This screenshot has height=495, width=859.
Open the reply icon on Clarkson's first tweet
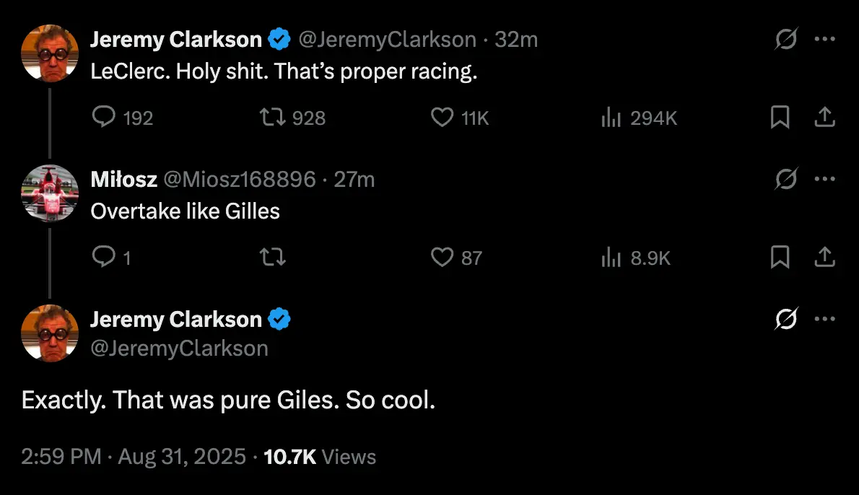(105, 118)
